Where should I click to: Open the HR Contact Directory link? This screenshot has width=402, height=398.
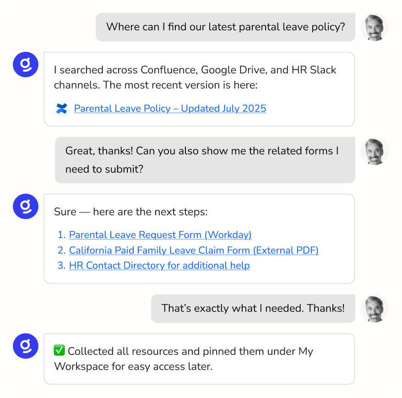click(x=159, y=265)
